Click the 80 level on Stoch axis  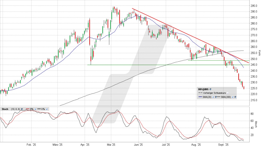pos(252,114)
